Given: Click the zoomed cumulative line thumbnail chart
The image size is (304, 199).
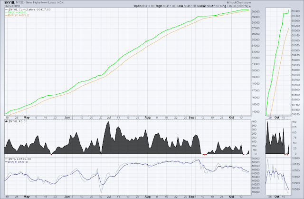Looking at the screenshot, I should (278, 62).
